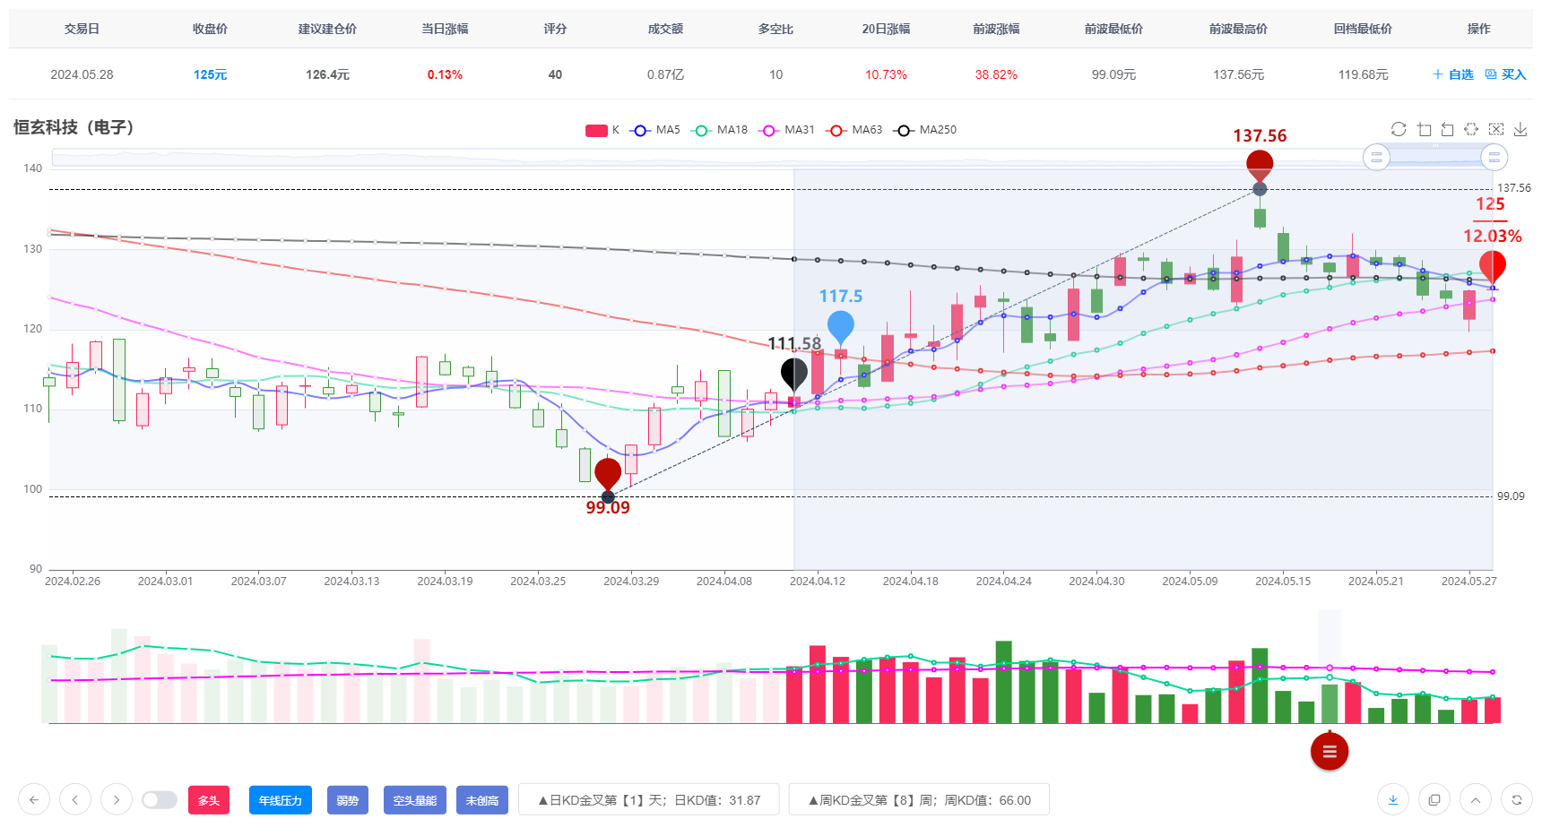The height and width of the screenshot is (819, 1542).
Task: Click the 126.4元 suggested entry price
Action: coord(327,74)
